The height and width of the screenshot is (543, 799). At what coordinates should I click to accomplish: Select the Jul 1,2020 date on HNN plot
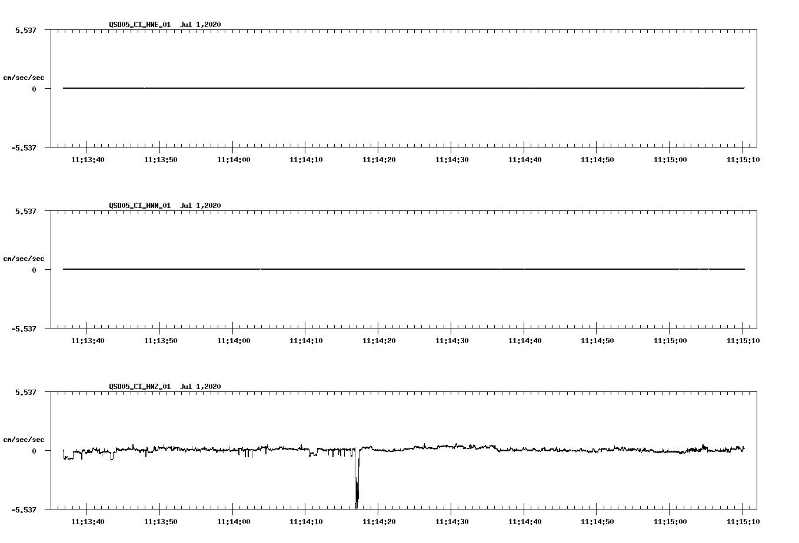[x=201, y=206]
